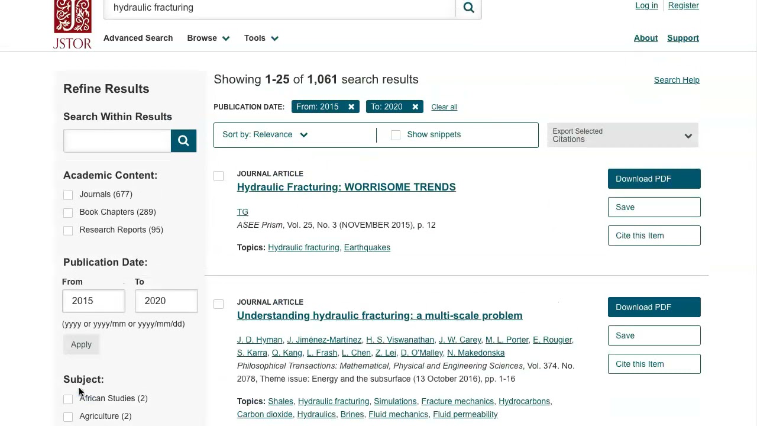Click the Hydrocarbons topic link
Image resolution: width=757 pixels, height=426 pixels.
coord(524,401)
